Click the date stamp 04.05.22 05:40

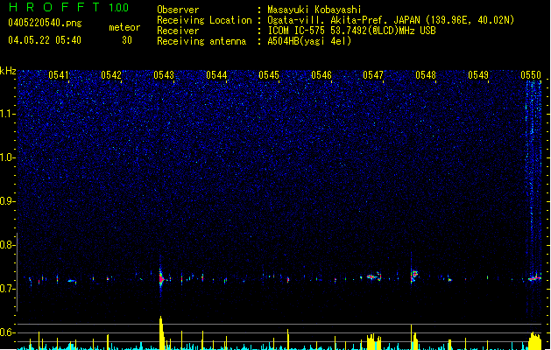(45, 40)
